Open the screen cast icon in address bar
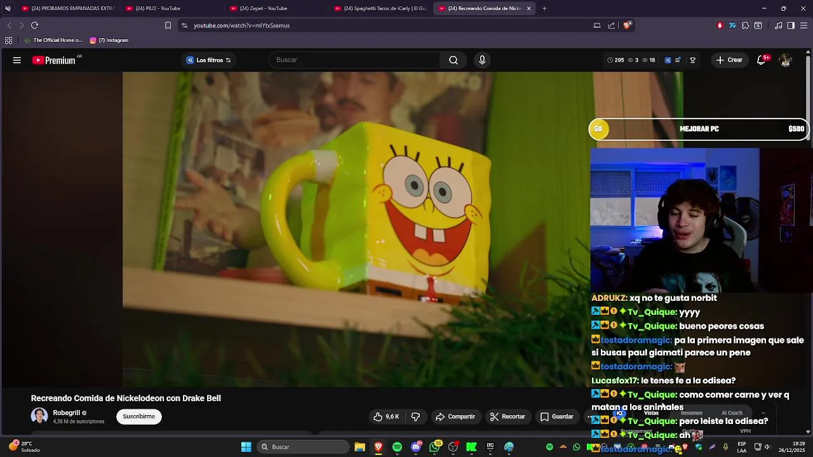 [597, 25]
